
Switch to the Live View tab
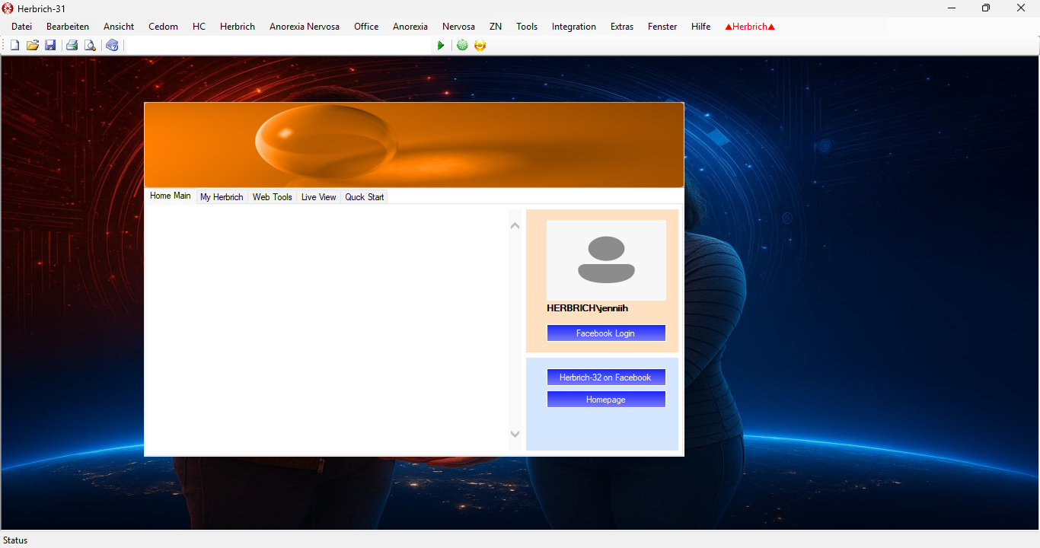point(318,197)
